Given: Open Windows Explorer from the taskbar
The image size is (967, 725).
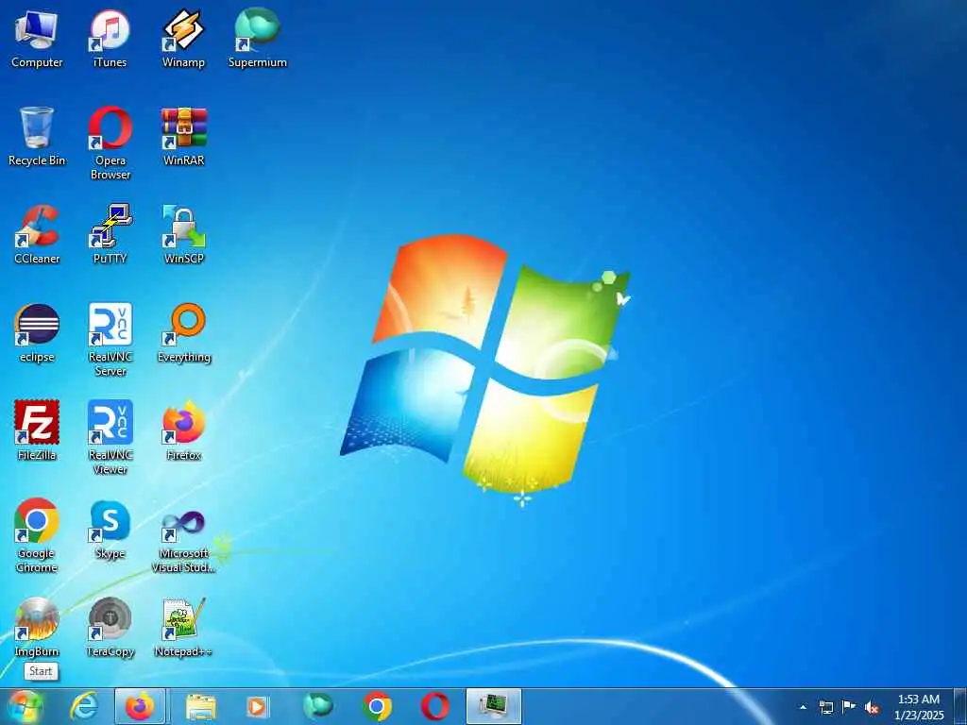Looking at the screenshot, I should click(200, 706).
